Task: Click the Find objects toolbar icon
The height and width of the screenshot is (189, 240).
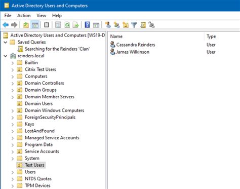Action: (143, 25)
